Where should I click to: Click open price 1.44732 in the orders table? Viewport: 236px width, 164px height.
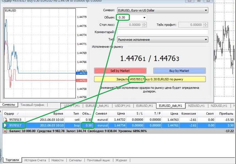[x=120, y=120]
